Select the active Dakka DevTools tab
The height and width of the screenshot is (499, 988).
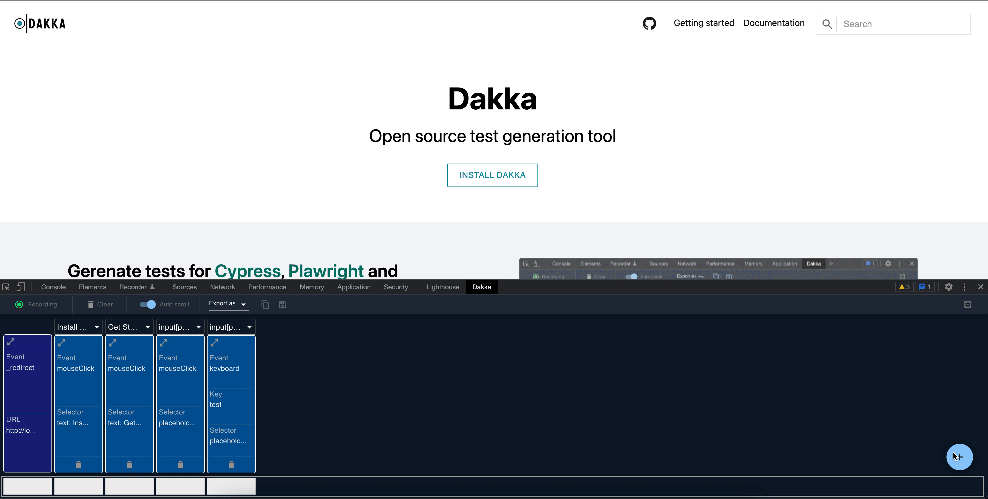[482, 287]
